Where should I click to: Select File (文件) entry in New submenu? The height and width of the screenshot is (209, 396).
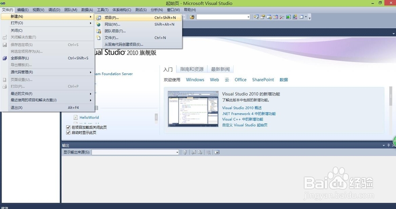[138, 38]
